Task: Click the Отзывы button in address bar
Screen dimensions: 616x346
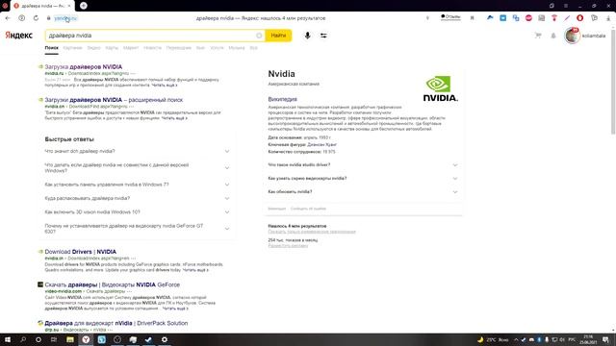Action: tap(450, 17)
